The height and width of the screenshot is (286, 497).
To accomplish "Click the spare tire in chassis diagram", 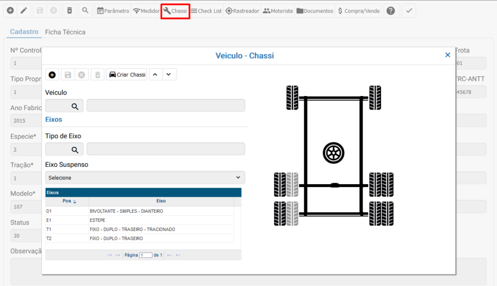I will pyautogui.click(x=333, y=153).
